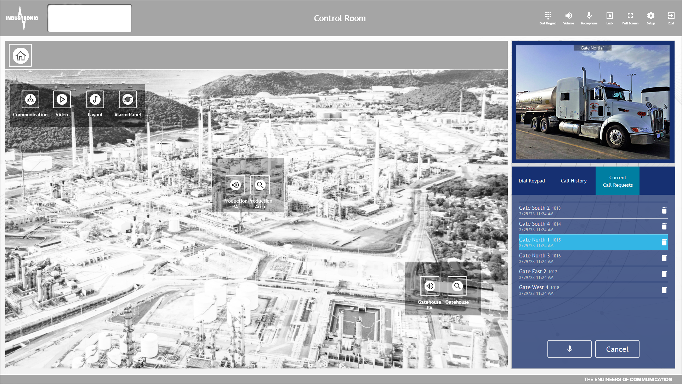Click the Control Room title text

click(340, 18)
